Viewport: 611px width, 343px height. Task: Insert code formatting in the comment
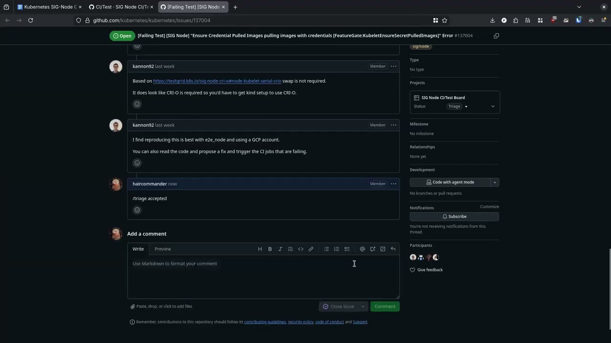pos(301,249)
